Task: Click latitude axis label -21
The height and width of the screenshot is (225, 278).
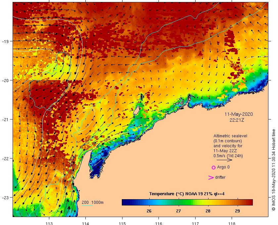Action: 5,119
